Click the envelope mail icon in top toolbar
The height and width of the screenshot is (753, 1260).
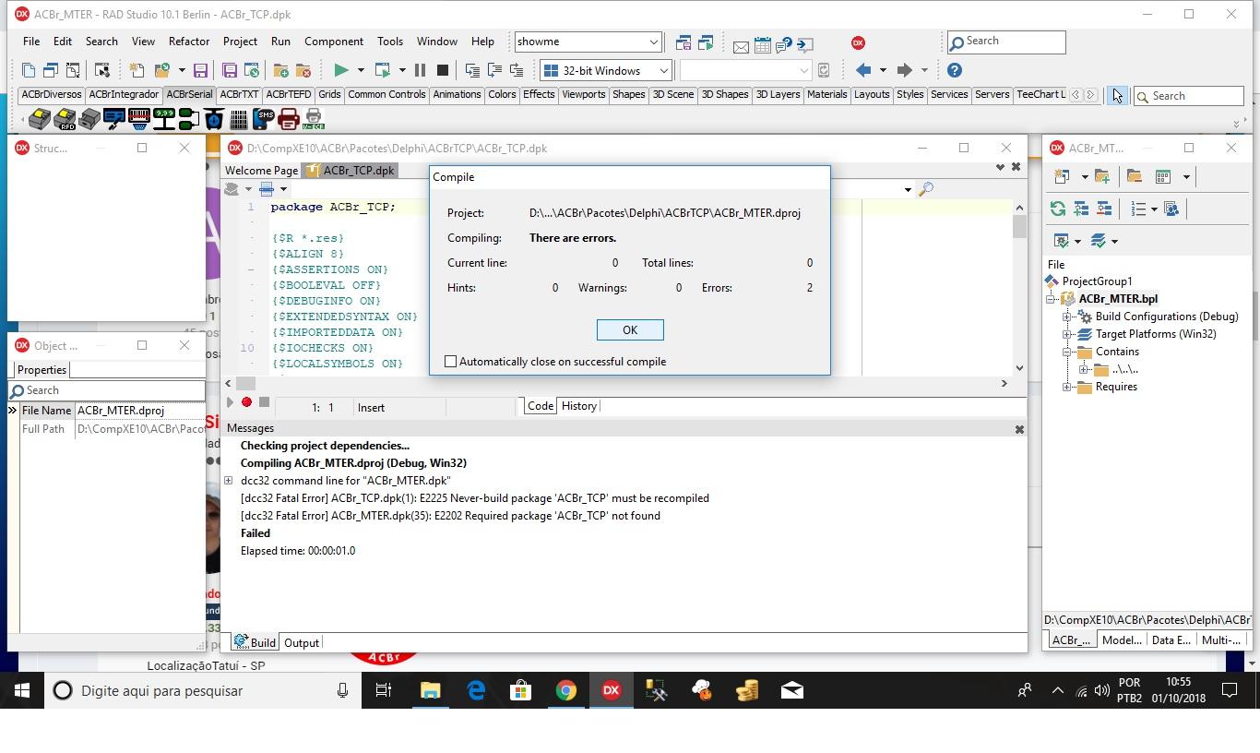(x=741, y=45)
